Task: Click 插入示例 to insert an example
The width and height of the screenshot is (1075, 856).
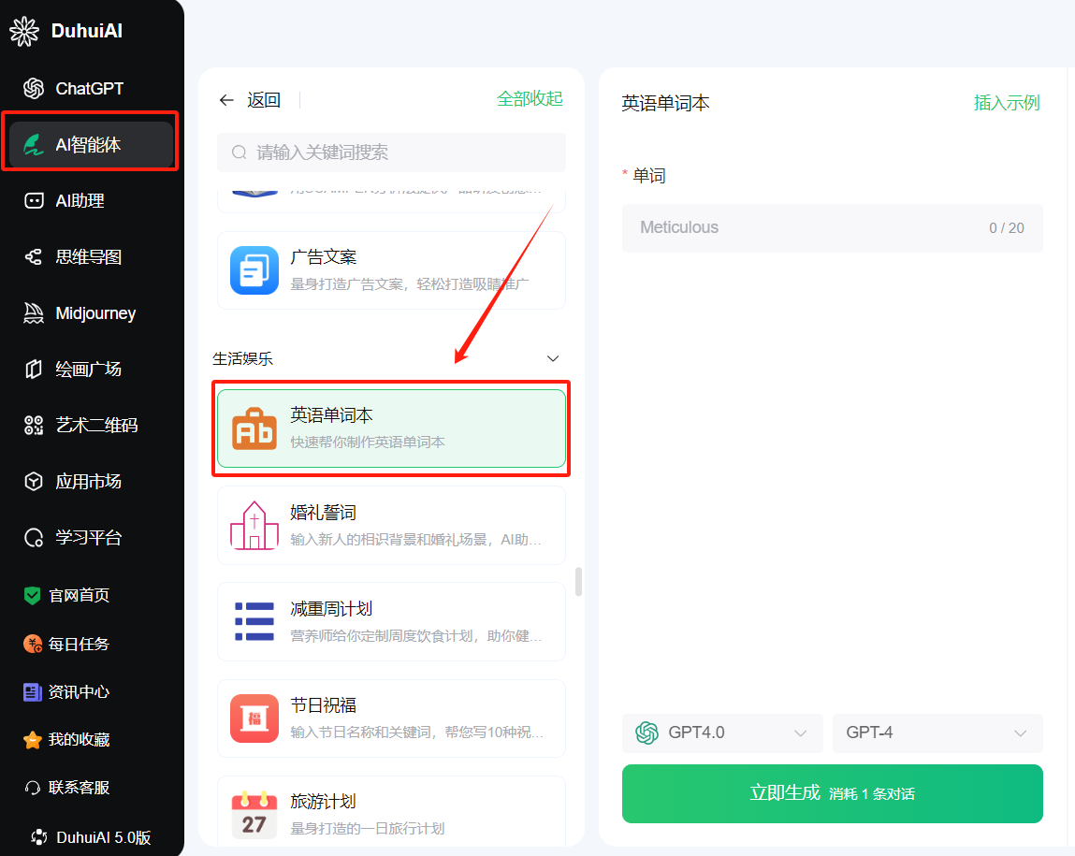Action: pos(1007,103)
